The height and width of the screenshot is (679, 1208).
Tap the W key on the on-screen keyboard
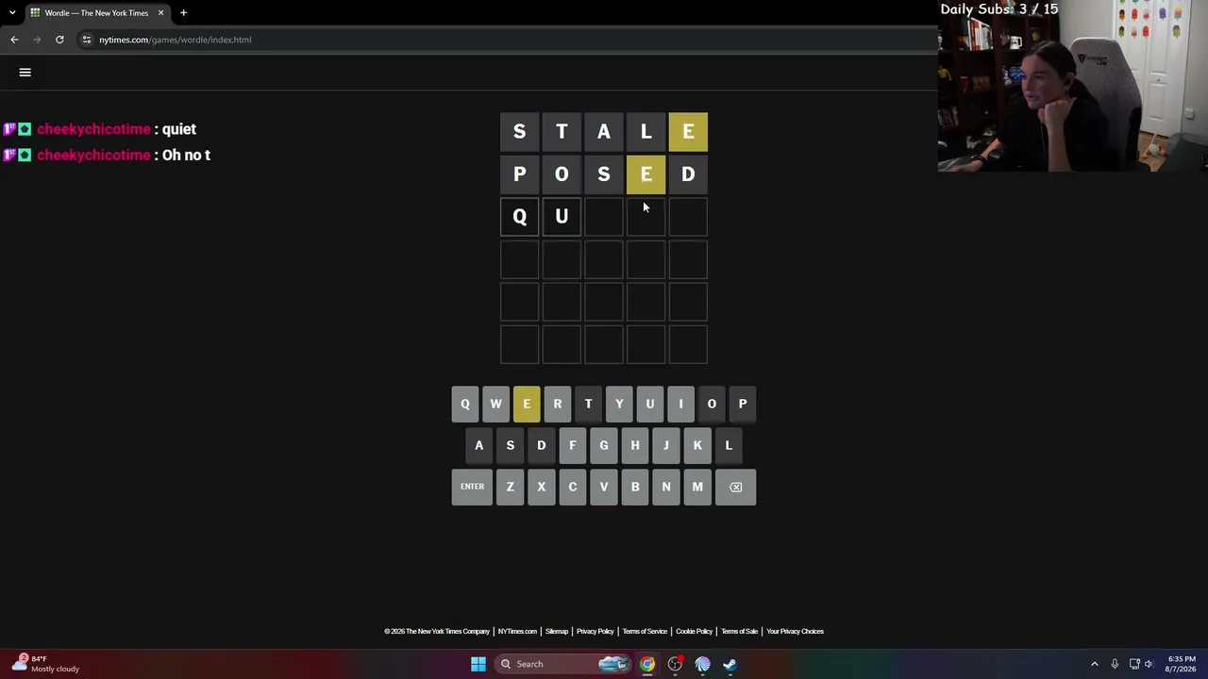click(495, 404)
